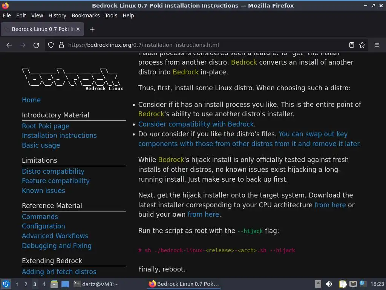
Task: Open the File menu
Action: (x=7, y=15)
